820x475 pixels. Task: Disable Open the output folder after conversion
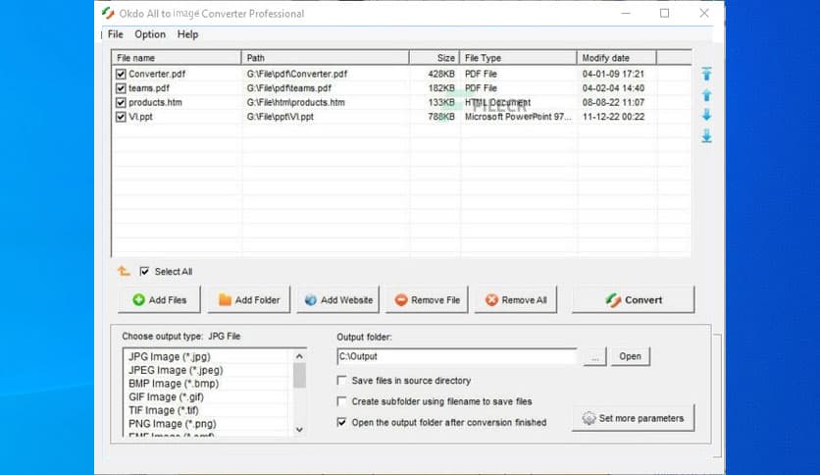[341, 422]
